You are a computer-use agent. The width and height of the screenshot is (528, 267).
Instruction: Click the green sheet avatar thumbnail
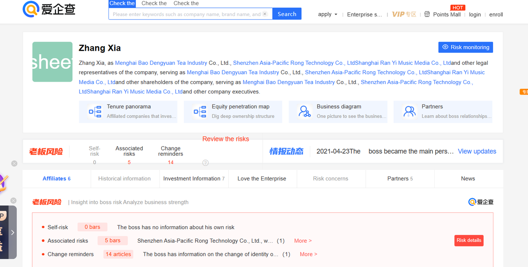click(52, 62)
